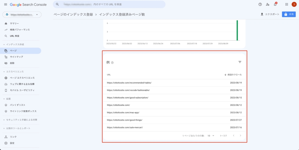This screenshot has height=150, width=299.
Task: Click the URL inspection search field
Action: tap(109, 4)
